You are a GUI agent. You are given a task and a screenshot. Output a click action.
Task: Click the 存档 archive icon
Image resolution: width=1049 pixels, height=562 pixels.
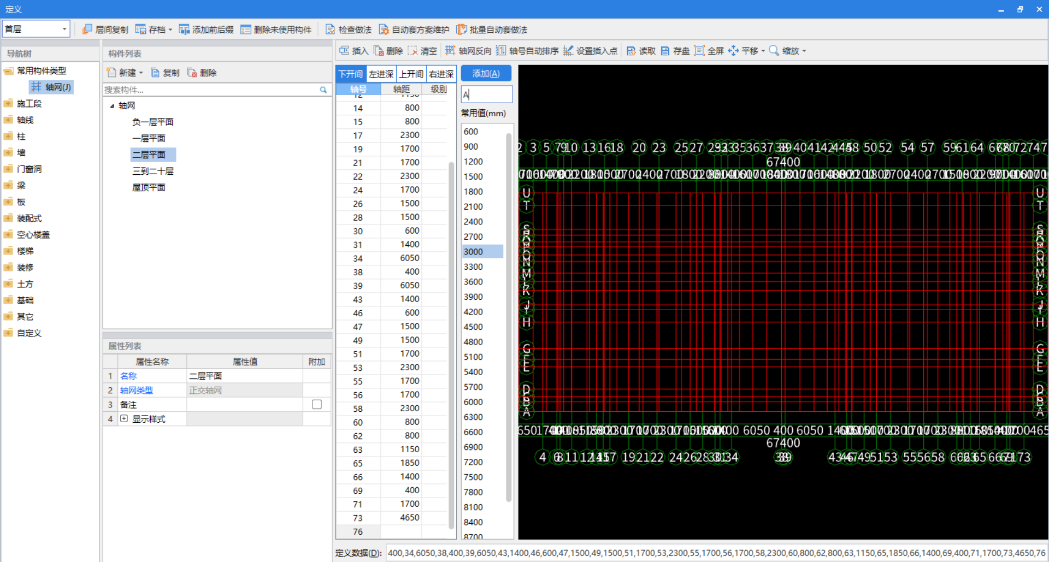140,29
